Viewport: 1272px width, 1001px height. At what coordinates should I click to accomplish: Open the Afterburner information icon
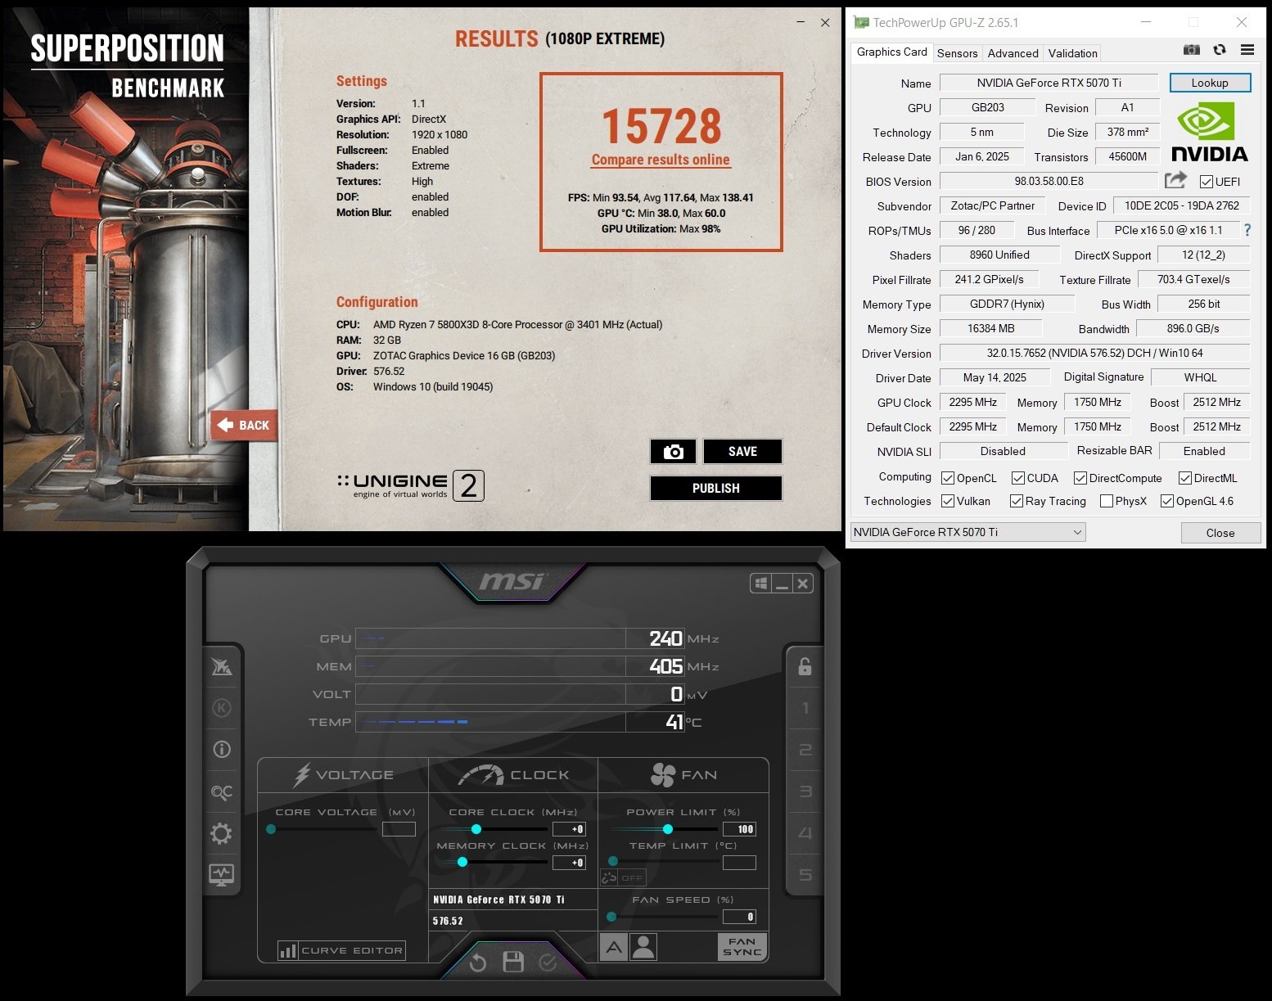tap(222, 749)
